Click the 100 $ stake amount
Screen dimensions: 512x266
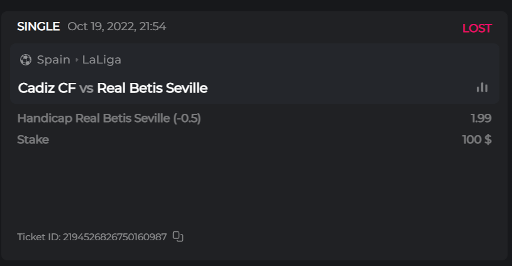[477, 140]
